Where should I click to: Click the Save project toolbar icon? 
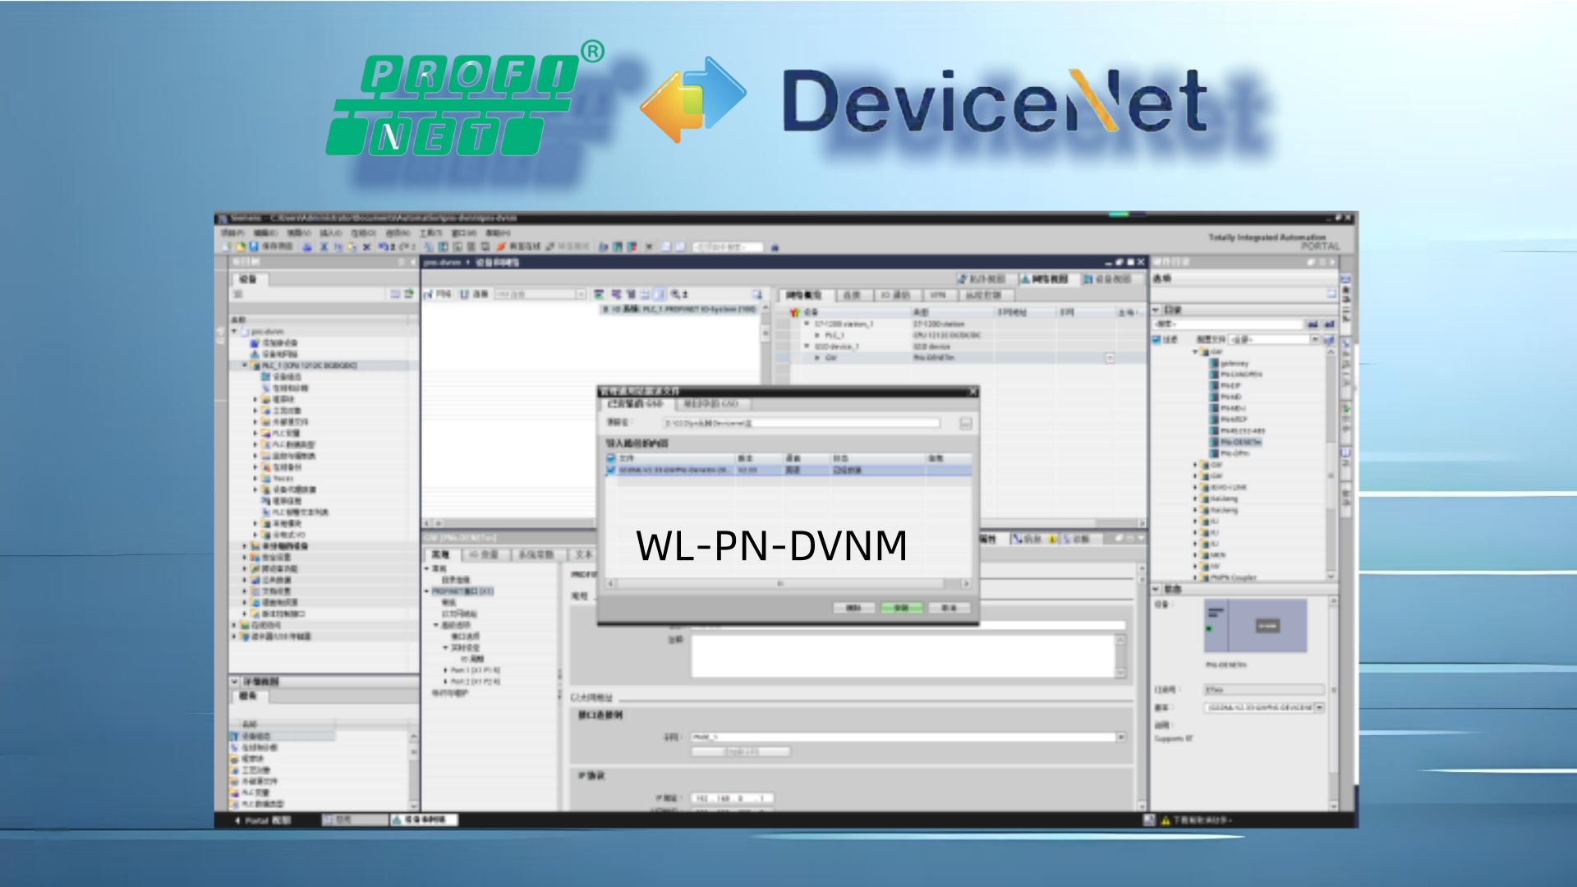click(x=254, y=246)
